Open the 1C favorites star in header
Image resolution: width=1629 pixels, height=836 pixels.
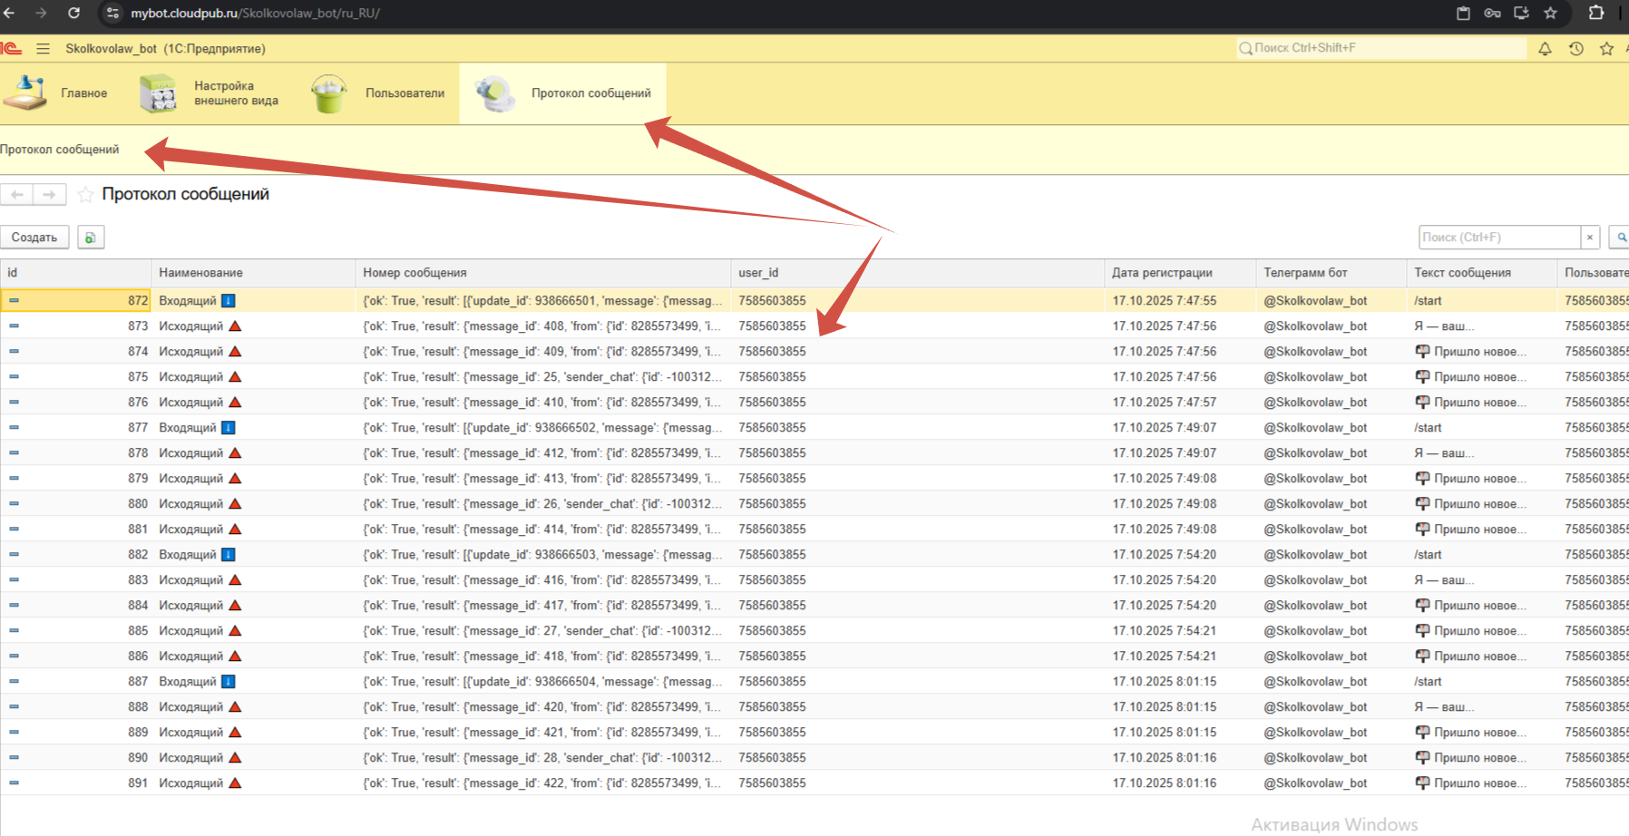tap(1606, 49)
